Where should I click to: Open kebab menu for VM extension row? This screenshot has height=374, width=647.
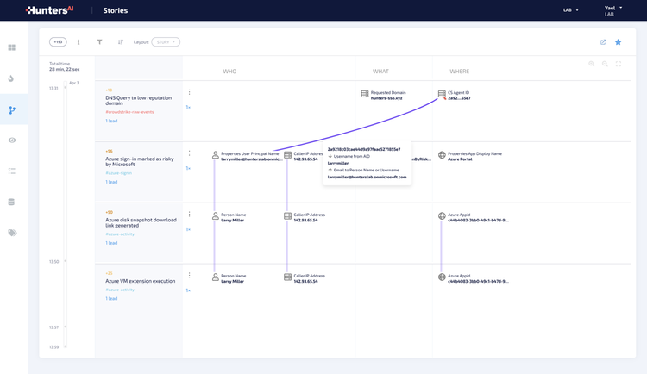[190, 275]
